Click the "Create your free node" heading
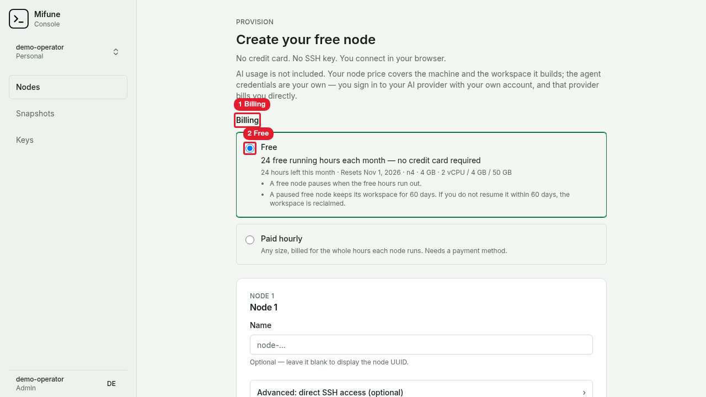706x397 pixels. point(306,40)
